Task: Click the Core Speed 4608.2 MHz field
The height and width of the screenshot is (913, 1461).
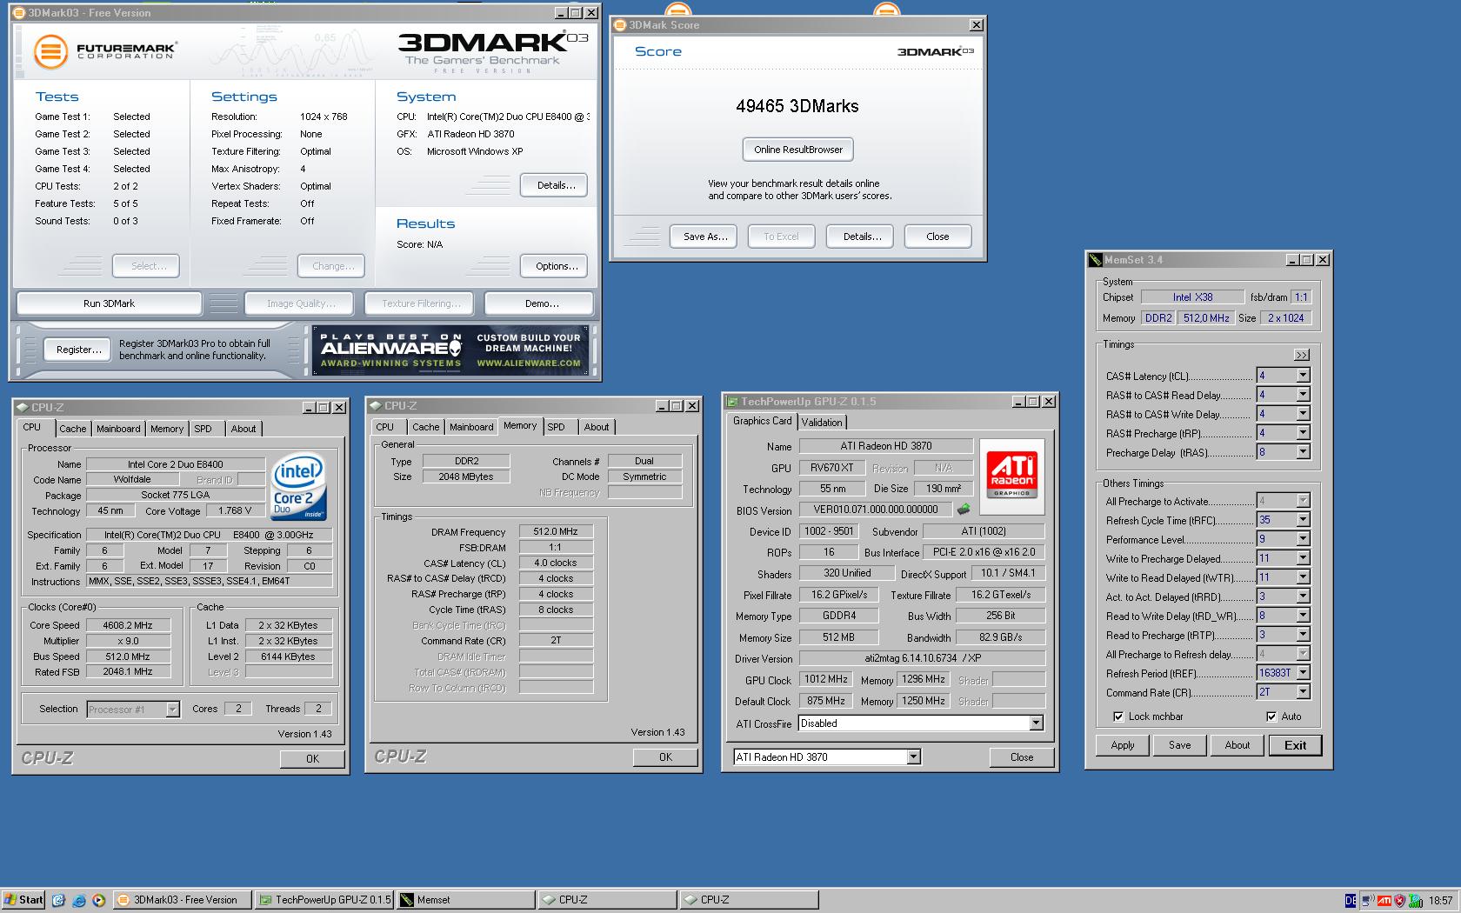Action: (128, 625)
